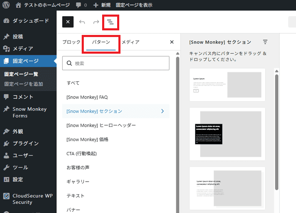Click the 検索 search field
Screen dimensions: 296x213
[x=116, y=63]
